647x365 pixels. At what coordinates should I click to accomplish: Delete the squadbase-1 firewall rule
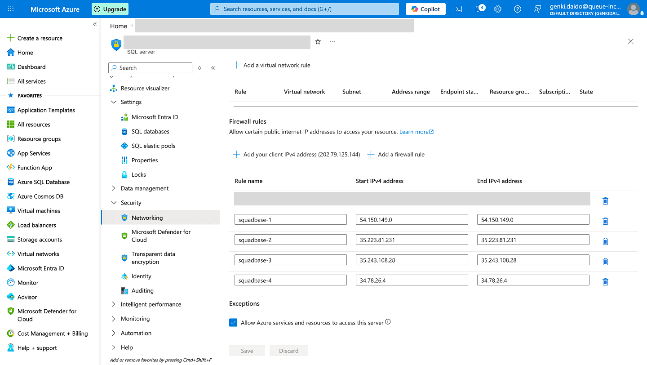pyautogui.click(x=605, y=221)
